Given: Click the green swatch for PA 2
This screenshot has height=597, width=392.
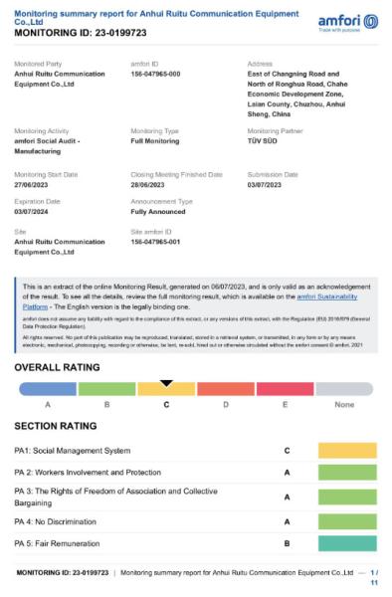Looking at the screenshot, I should coord(347,473).
